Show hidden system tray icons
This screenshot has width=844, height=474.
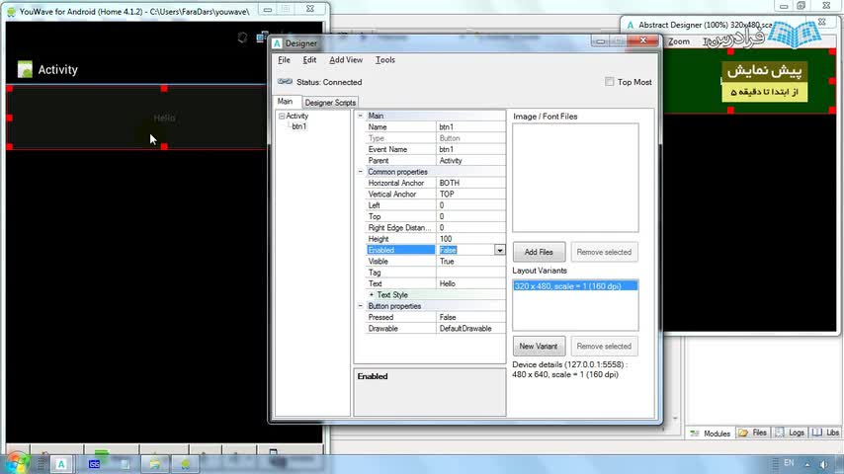pyautogui.click(x=807, y=464)
